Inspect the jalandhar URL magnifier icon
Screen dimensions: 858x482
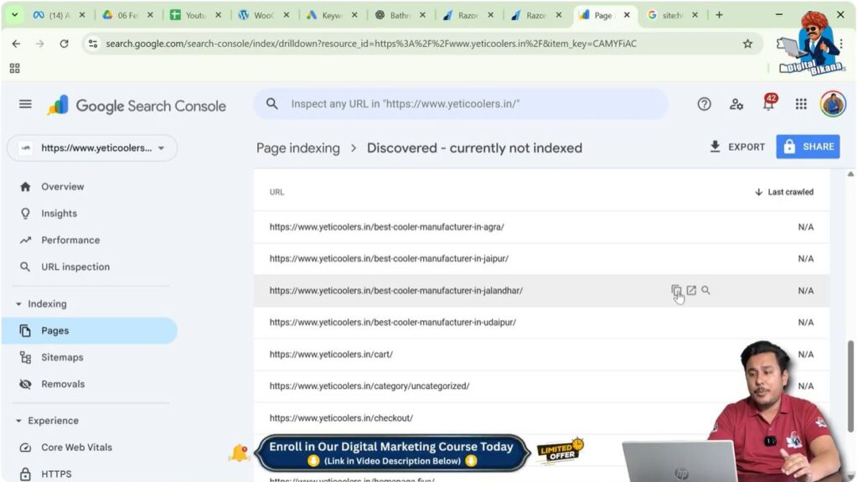pyautogui.click(x=706, y=290)
